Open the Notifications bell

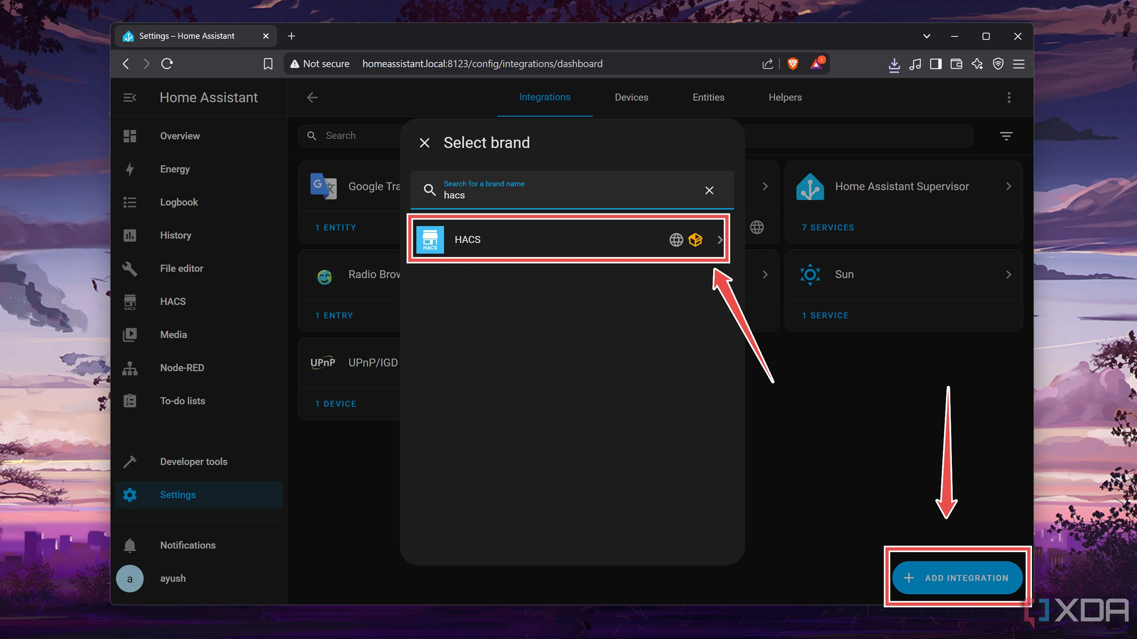[x=187, y=545]
